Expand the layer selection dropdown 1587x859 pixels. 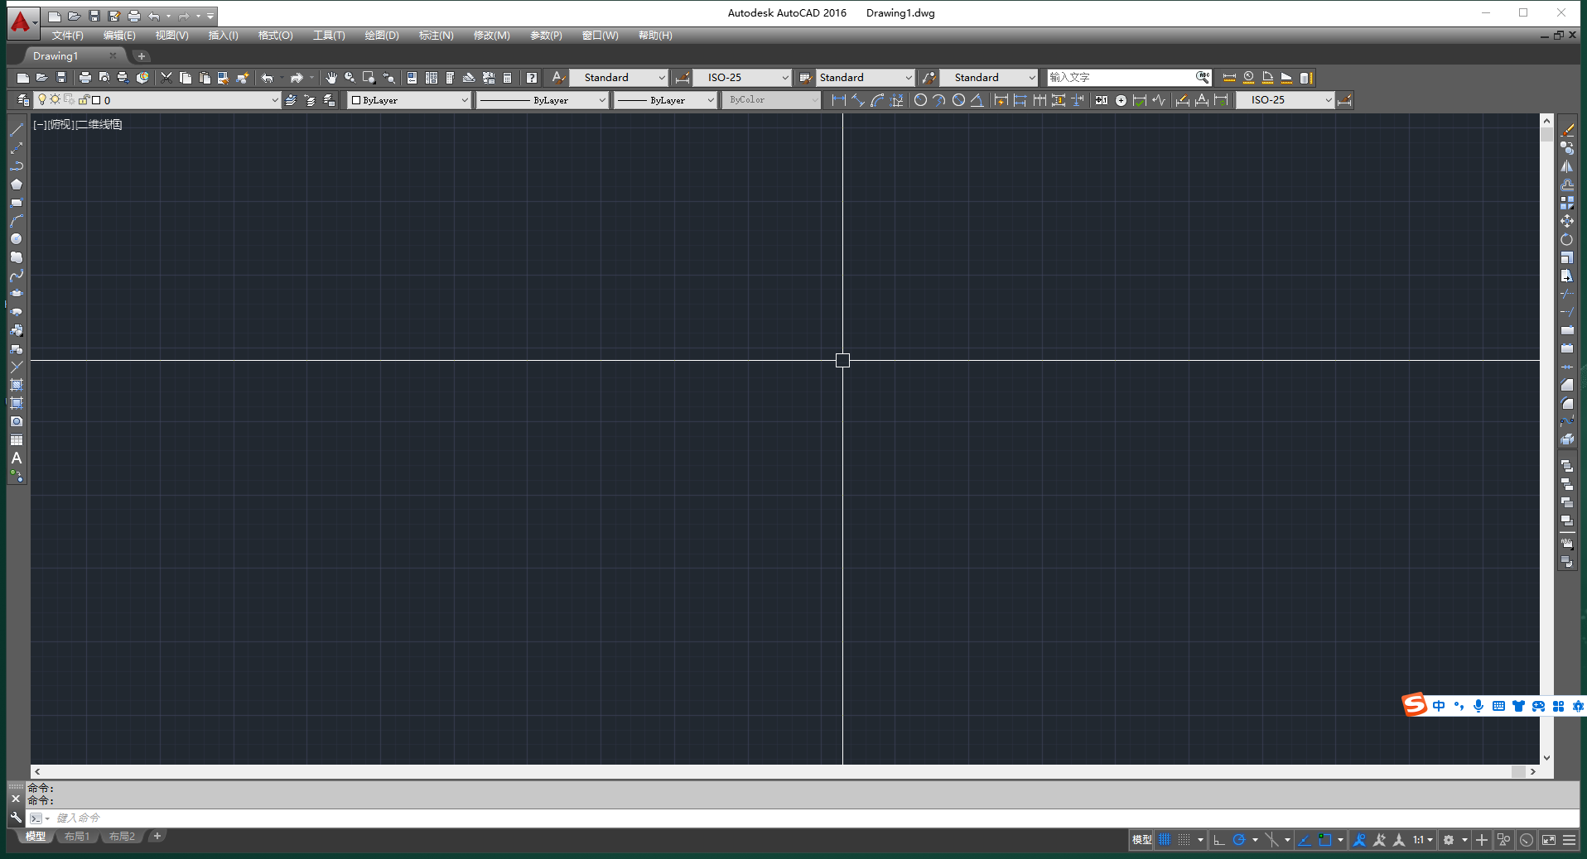click(275, 100)
